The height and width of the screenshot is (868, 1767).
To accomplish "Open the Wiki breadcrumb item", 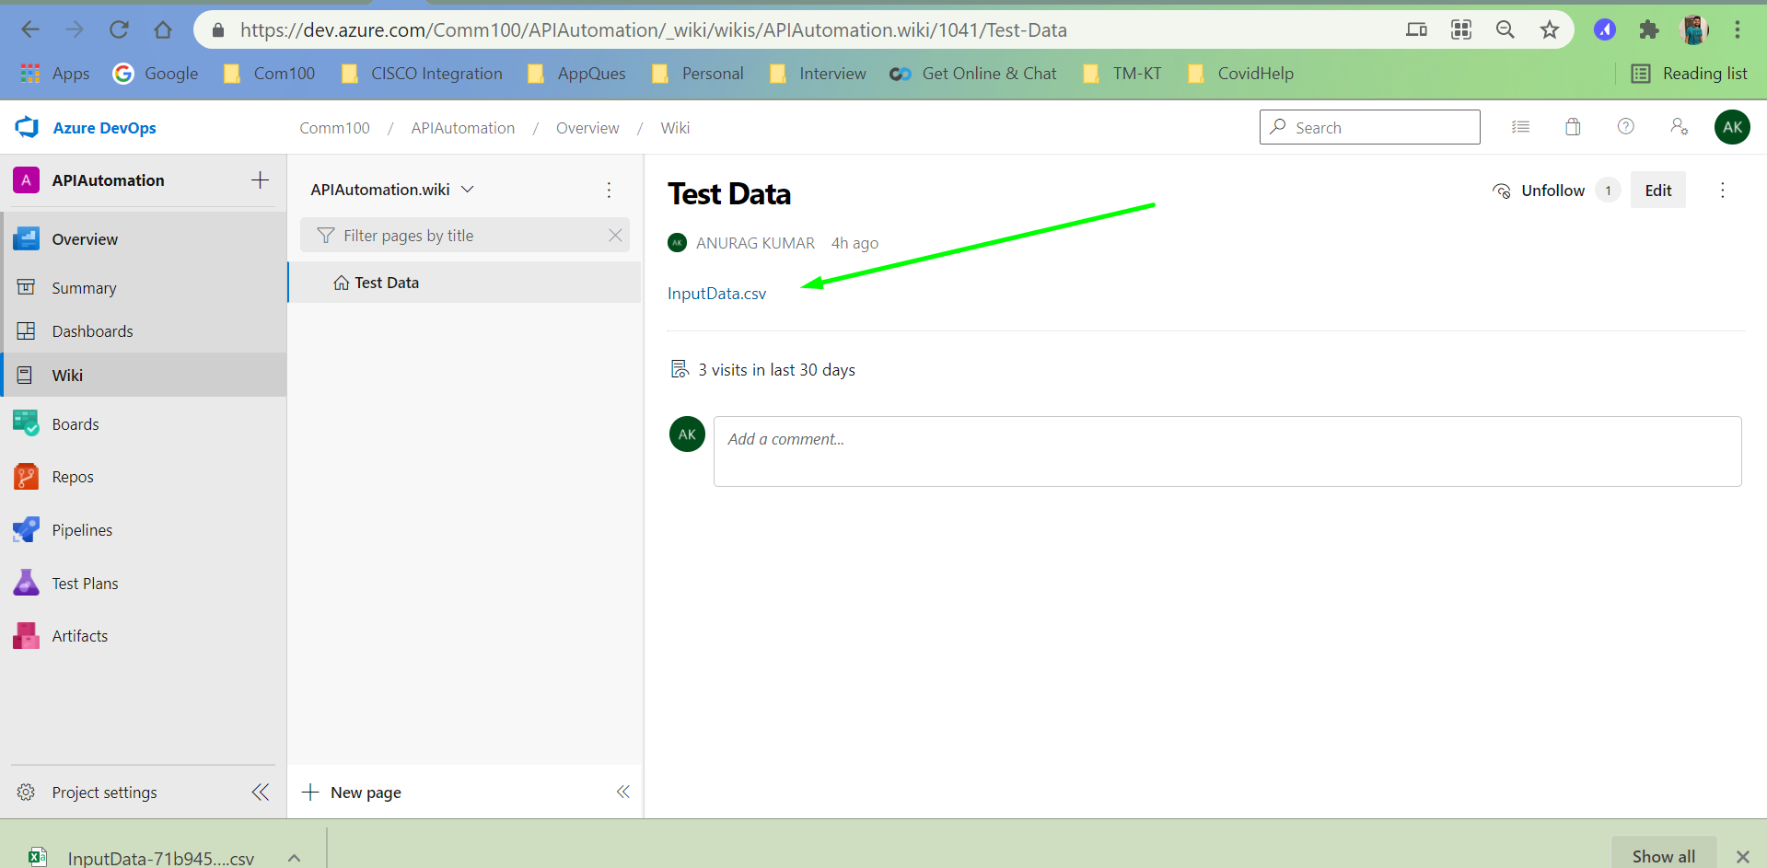I will (x=675, y=127).
